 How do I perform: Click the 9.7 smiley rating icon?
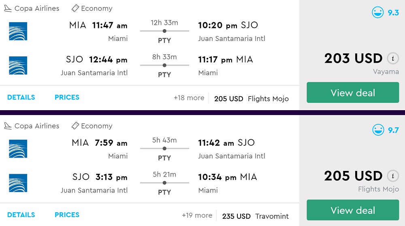pyautogui.click(x=377, y=130)
